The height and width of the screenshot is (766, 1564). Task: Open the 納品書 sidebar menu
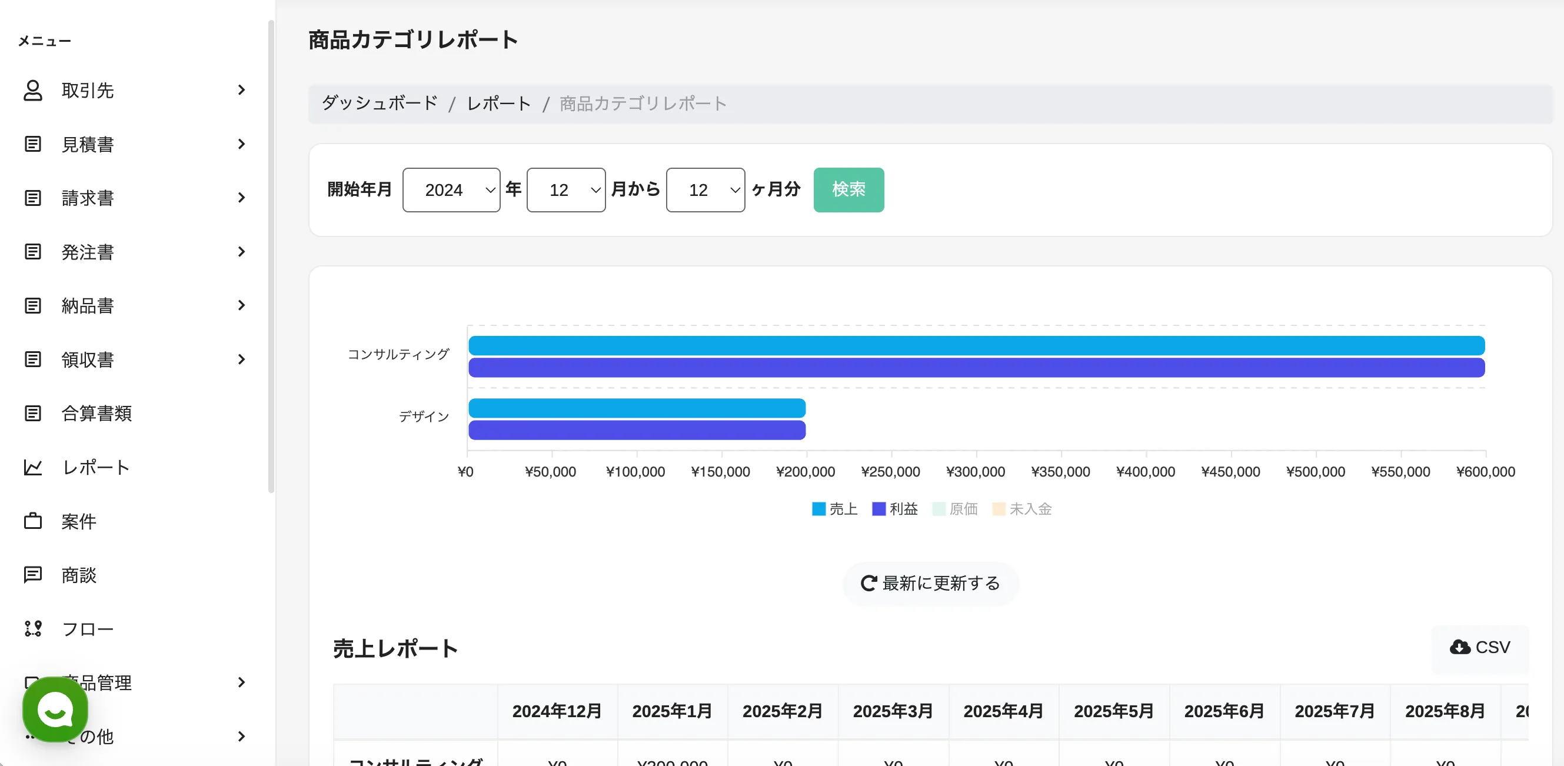[x=88, y=306]
